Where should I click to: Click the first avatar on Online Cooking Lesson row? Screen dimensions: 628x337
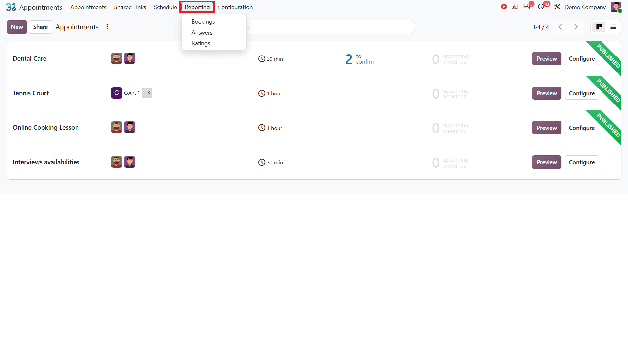click(116, 127)
